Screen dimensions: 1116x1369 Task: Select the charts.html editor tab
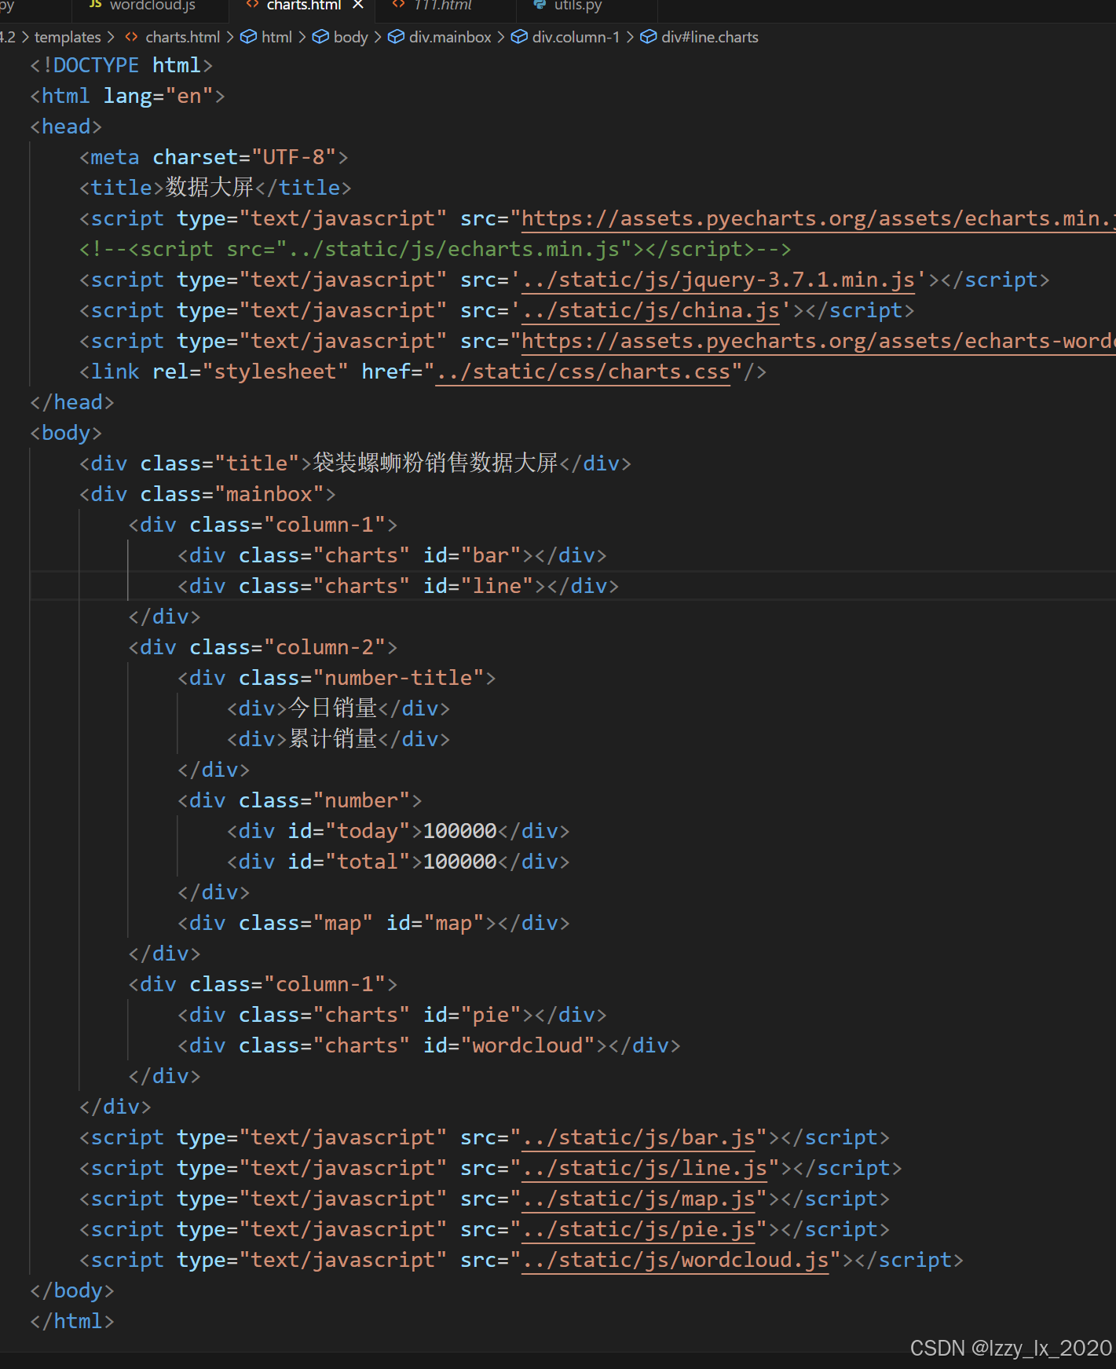303,6
